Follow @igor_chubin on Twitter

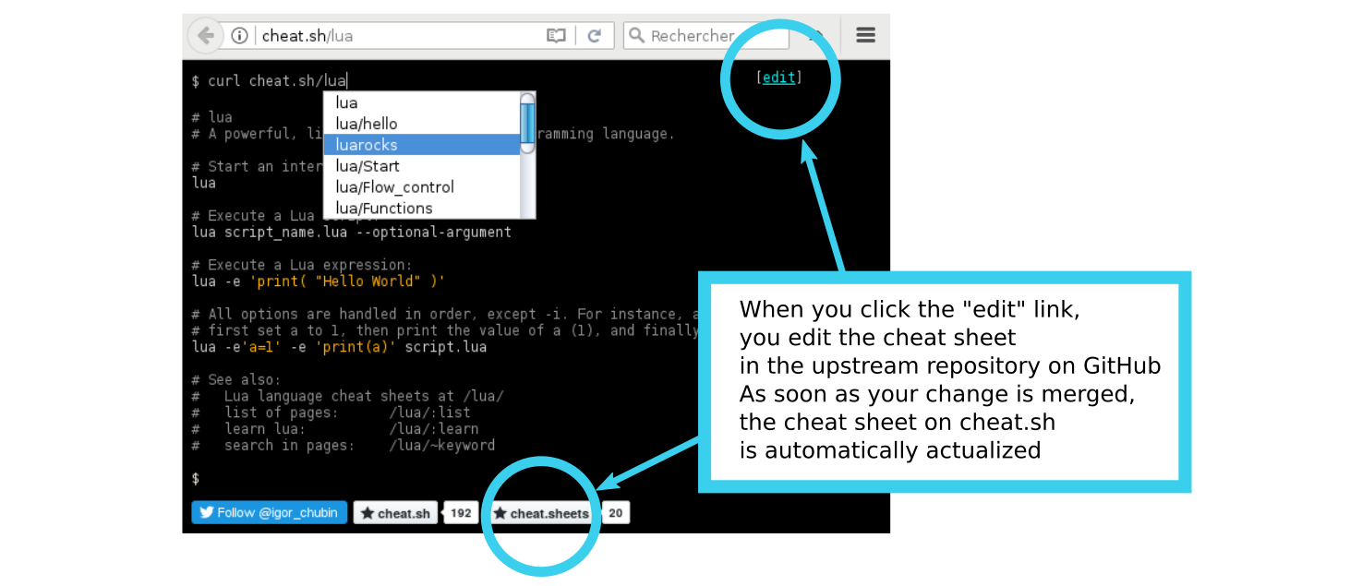click(x=270, y=512)
